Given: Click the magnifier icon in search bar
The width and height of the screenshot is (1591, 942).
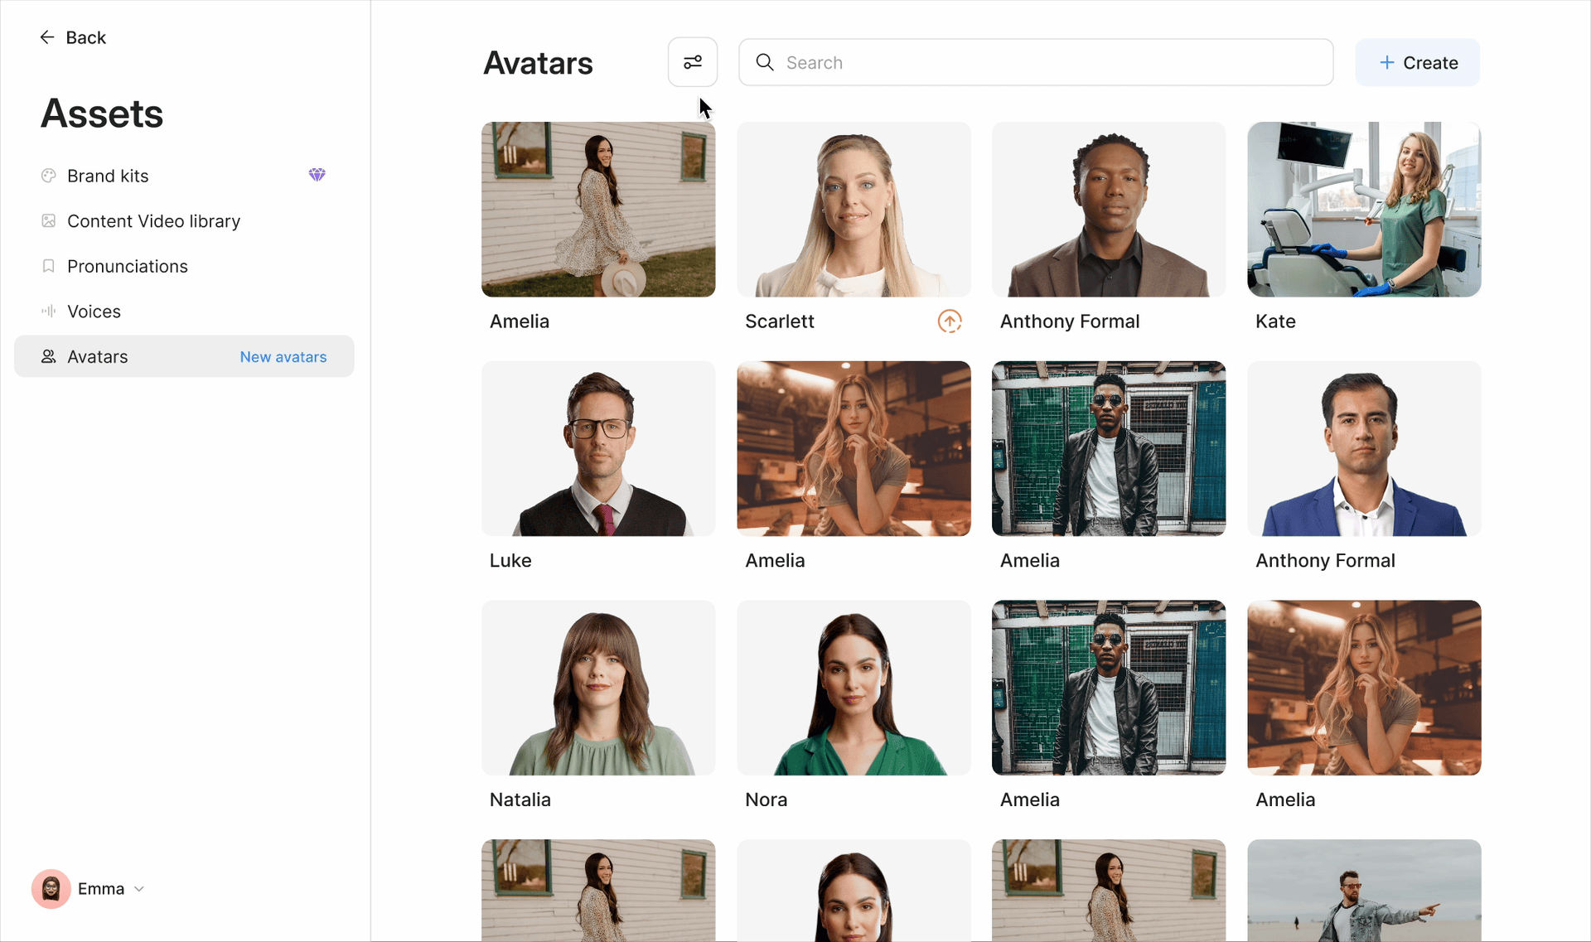Looking at the screenshot, I should (x=765, y=63).
